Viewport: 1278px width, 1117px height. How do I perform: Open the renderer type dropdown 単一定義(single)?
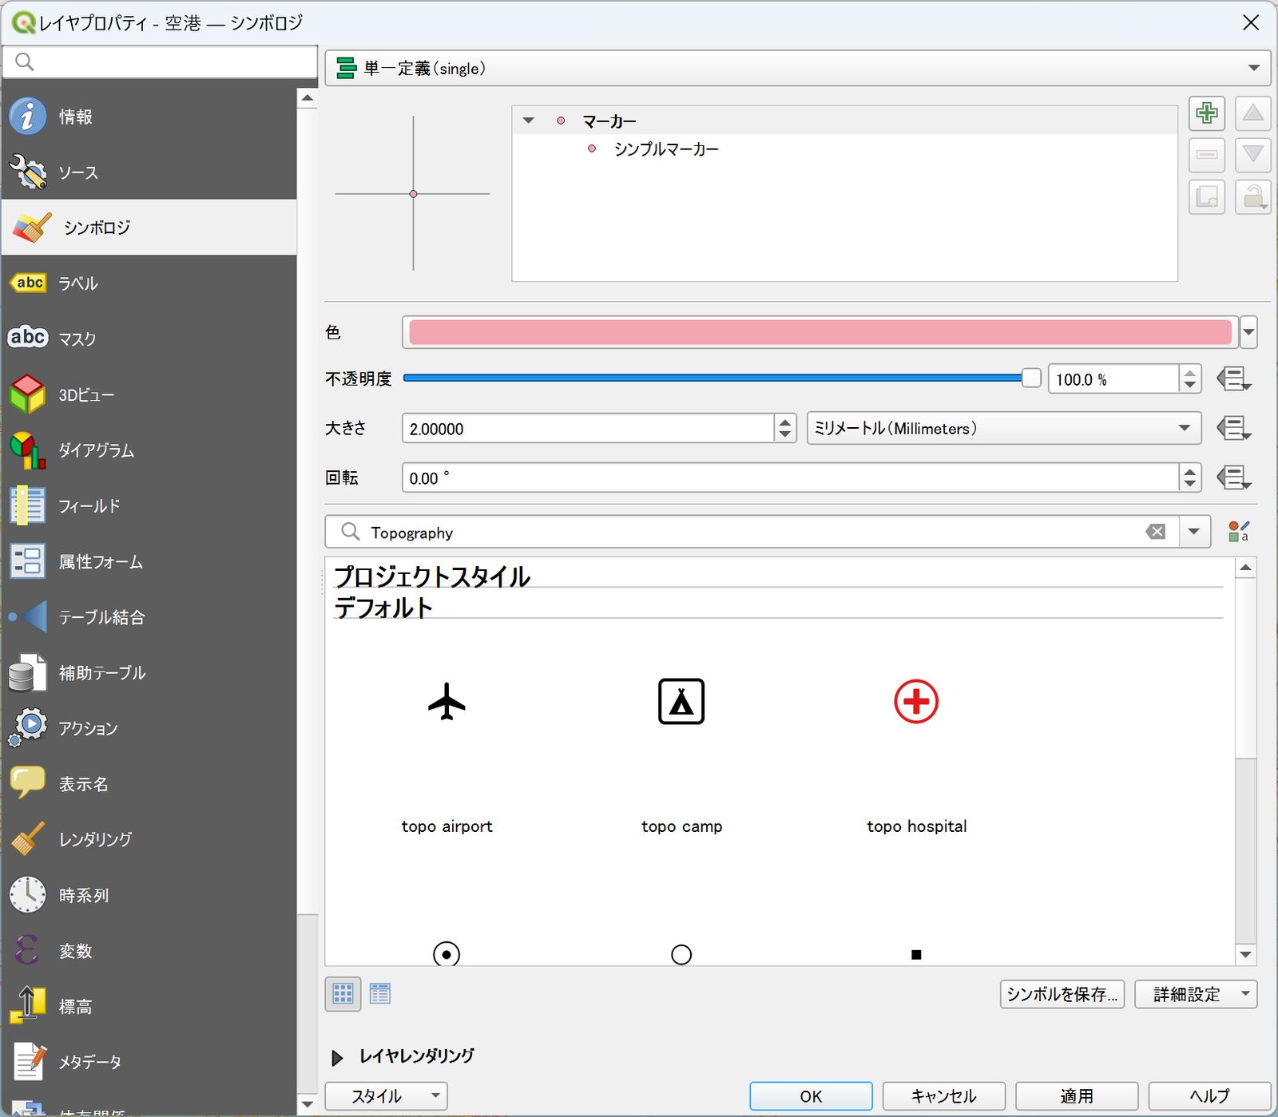click(x=797, y=69)
